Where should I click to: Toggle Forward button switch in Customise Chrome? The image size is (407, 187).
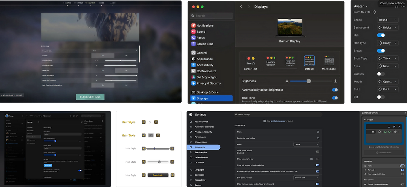(x=402, y=170)
